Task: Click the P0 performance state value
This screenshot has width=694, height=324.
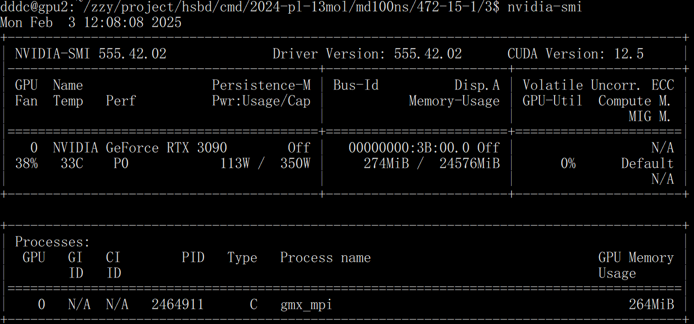Action: (x=121, y=164)
